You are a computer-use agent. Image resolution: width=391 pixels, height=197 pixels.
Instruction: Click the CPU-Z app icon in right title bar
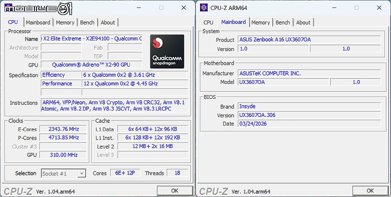coord(204,7)
